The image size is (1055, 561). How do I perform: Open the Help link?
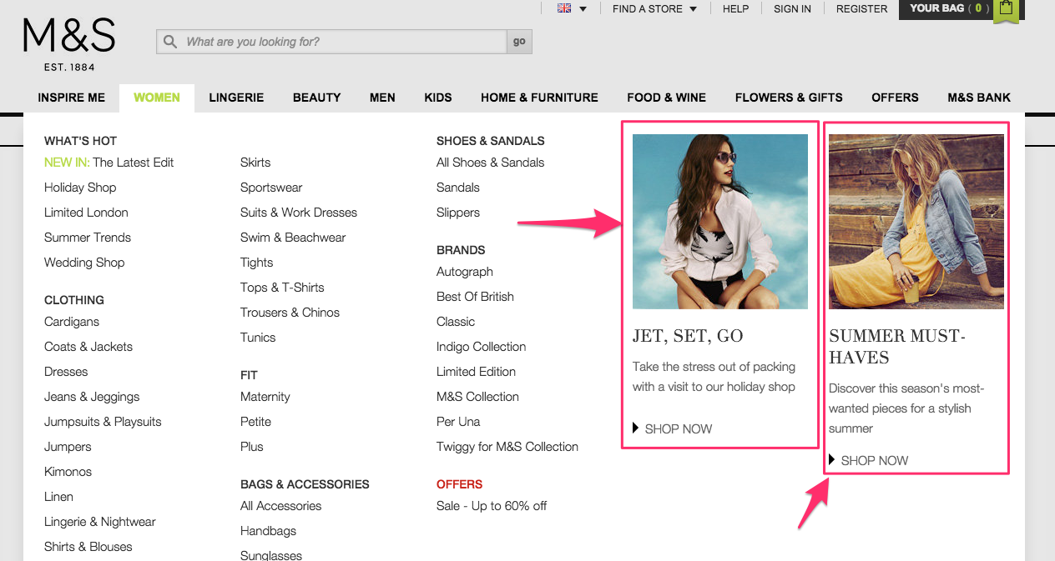coord(735,8)
